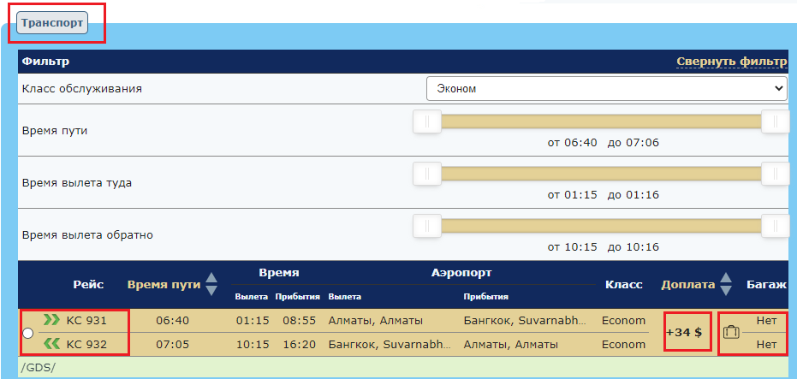Click the green return arrows beside KC 932
The image size is (797, 379).
51,344
